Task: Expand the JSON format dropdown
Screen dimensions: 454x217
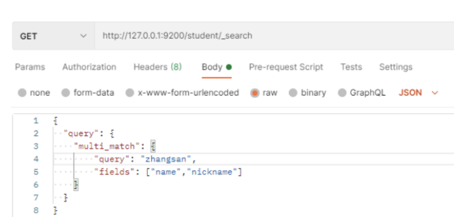Action: click(418, 93)
